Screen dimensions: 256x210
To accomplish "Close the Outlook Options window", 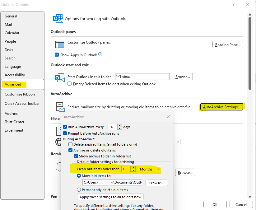I will (248, 4).
